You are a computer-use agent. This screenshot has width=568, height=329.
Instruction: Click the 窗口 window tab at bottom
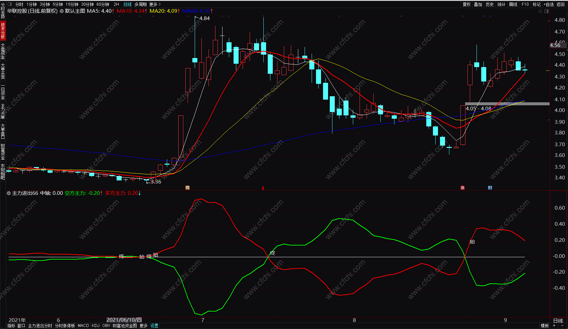(21, 326)
